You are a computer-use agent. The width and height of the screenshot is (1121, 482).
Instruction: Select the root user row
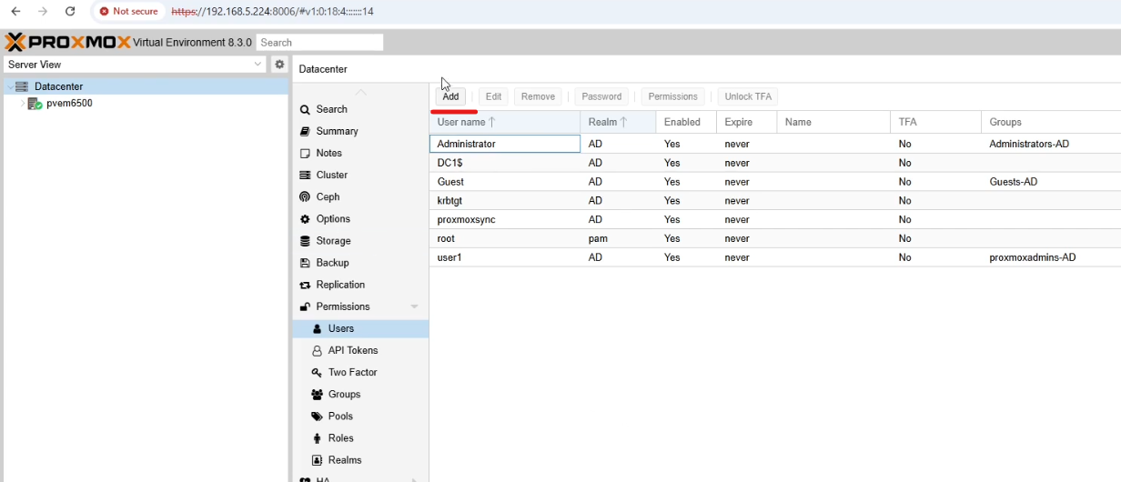point(775,238)
